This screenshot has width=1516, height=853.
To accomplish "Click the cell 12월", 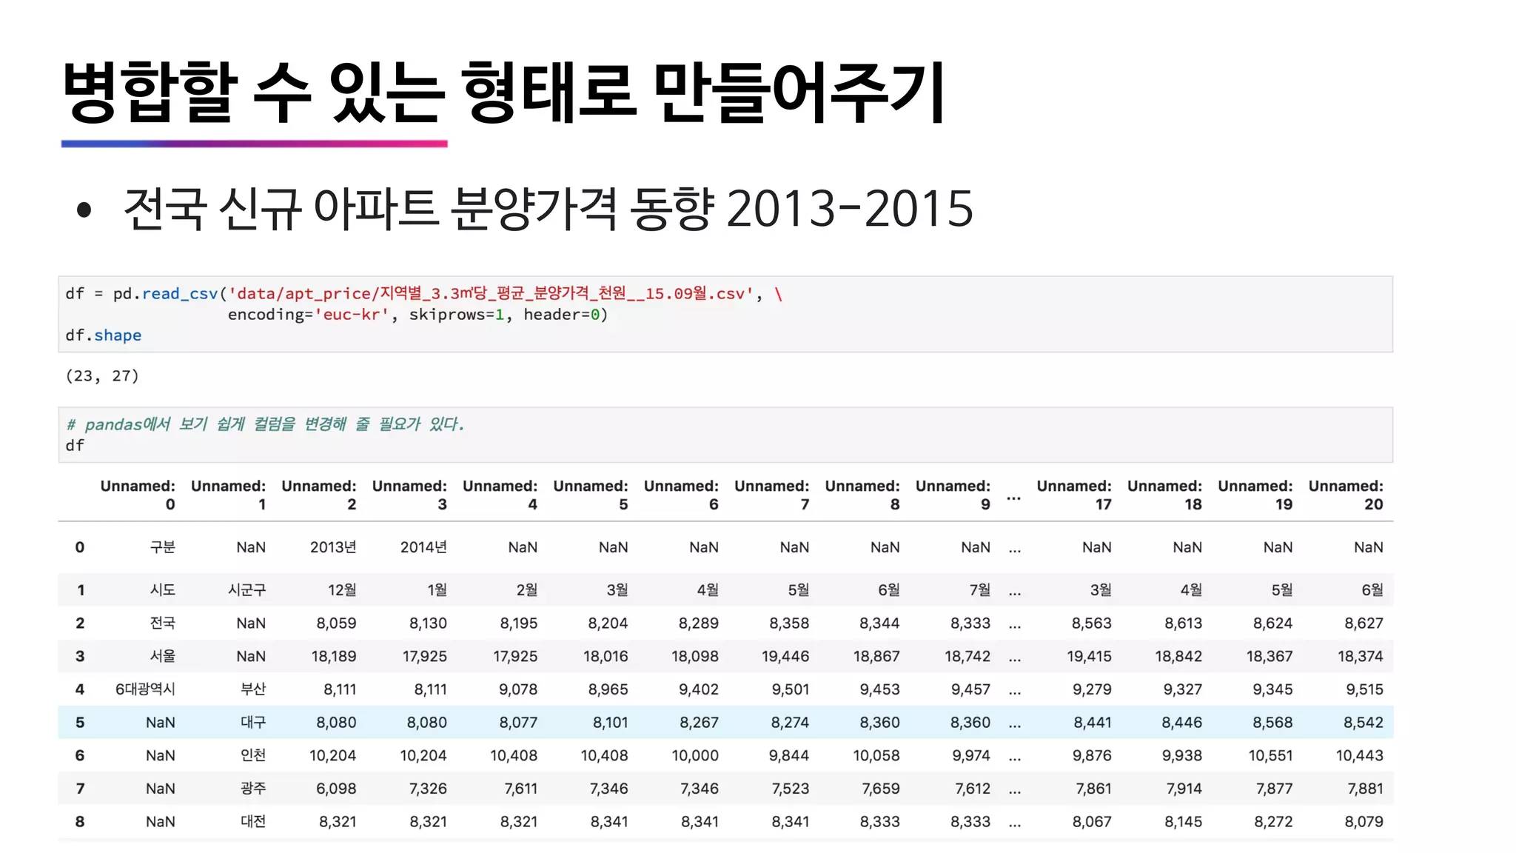I will tap(342, 590).
